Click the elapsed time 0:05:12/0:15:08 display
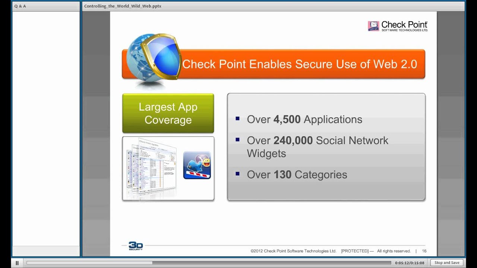 click(410, 263)
